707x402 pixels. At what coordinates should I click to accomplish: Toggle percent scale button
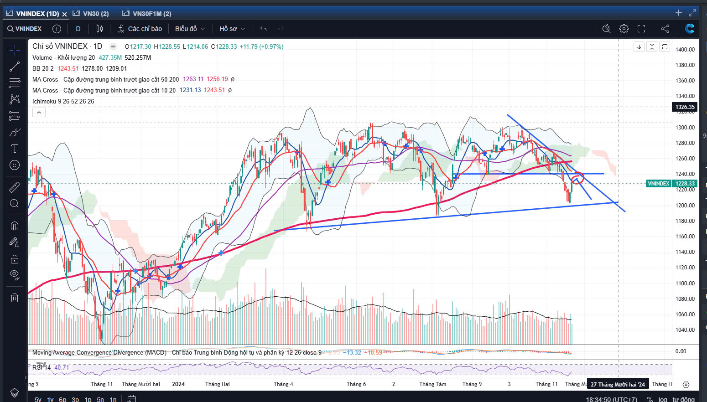(x=650, y=399)
